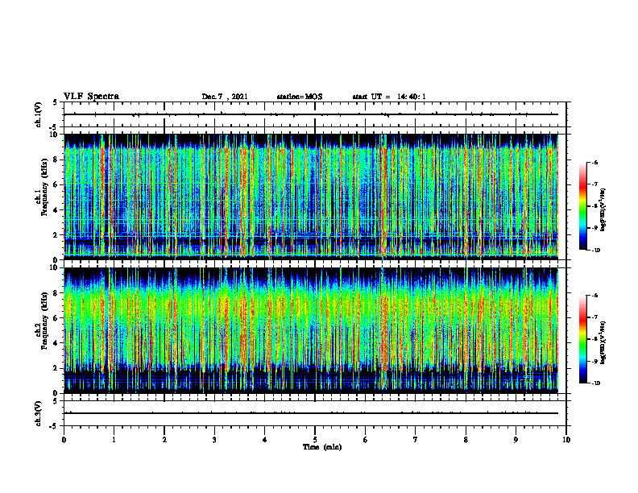This screenshot has height=493, width=638.
Task: Click the "-6" label on ch.2 colorbar
Action: [595, 296]
